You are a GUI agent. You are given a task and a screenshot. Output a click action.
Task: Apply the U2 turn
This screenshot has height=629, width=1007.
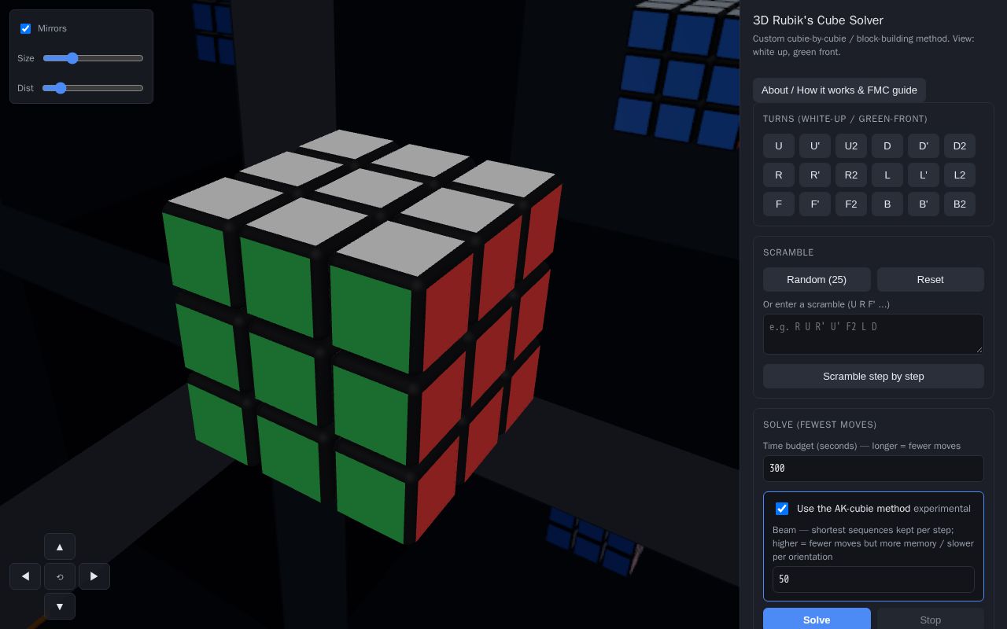(851, 145)
